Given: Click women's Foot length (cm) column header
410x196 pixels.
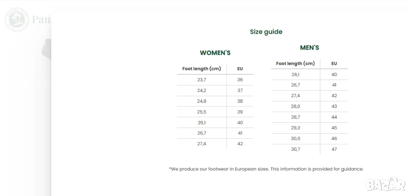Looking at the screenshot, I should [201, 69].
